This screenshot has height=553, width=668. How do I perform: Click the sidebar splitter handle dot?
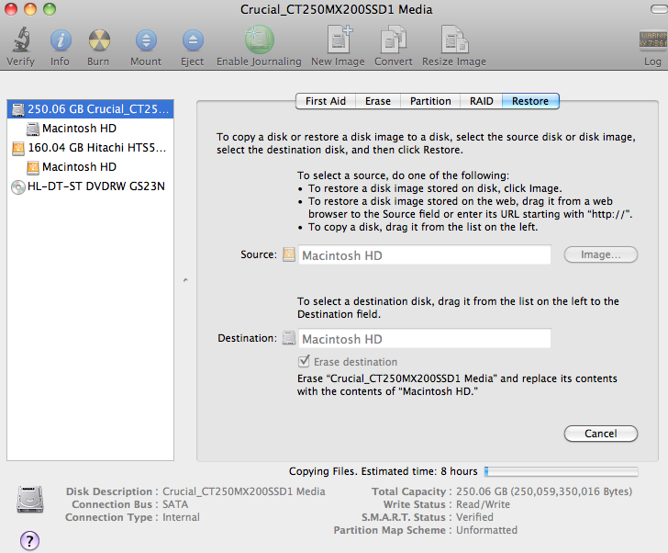click(x=185, y=280)
